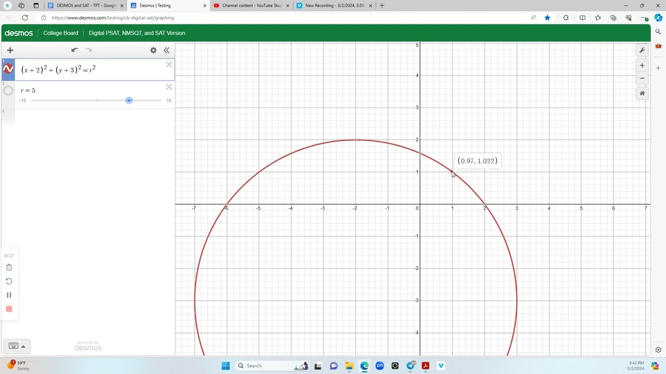Click the empty third expression row
Viewport: 666px width, 374px height.
click(88, 117)
